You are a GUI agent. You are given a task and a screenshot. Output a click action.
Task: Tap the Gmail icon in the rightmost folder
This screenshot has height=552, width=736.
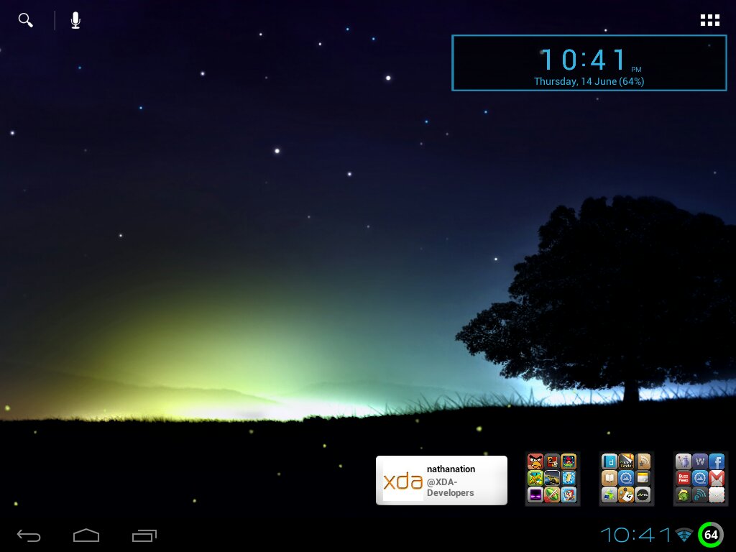pyautogui.click(x=718, y=478)
